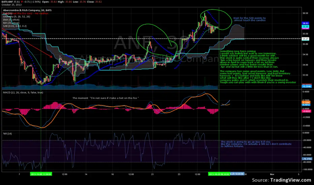Viewport: 314px width, 185px height.
Task: Select the Vol (20) indicator legend
Action: tap(7, 13)
